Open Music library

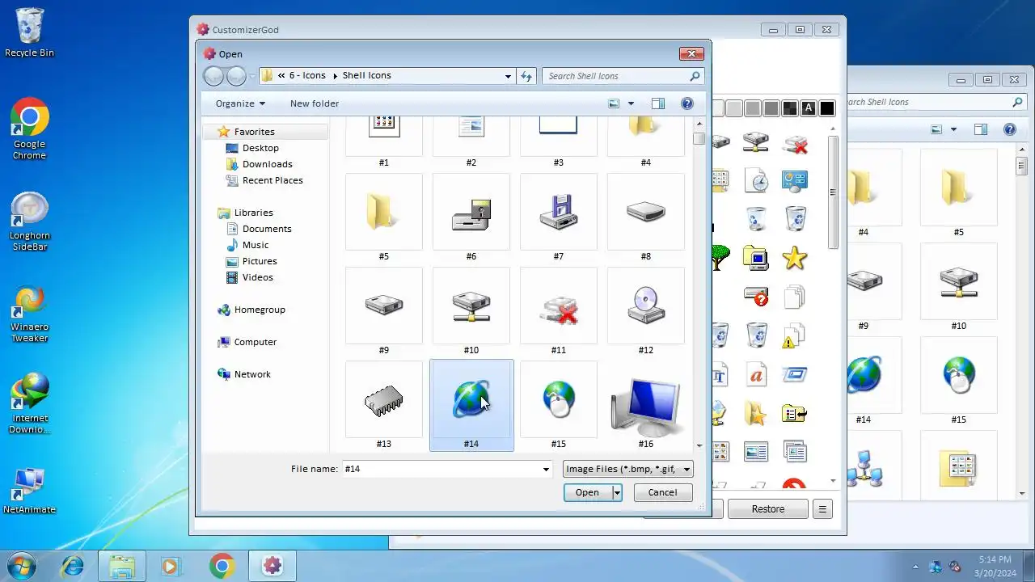tap(255, 245)
